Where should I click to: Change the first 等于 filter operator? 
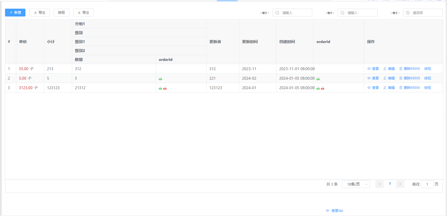point(264,13)
